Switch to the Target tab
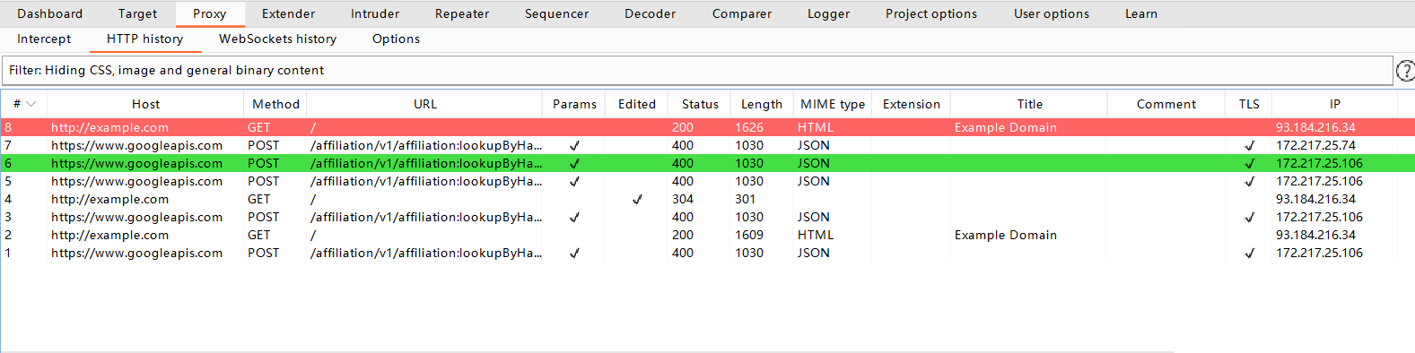This screenshot has width=1415, height=353. (x=137, y=13)
